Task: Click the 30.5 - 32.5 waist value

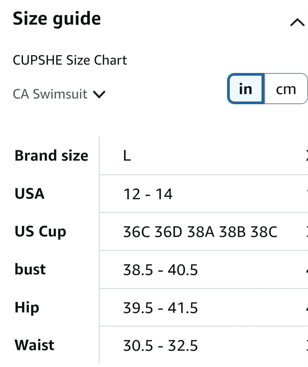Action: (x=160, y=346)
